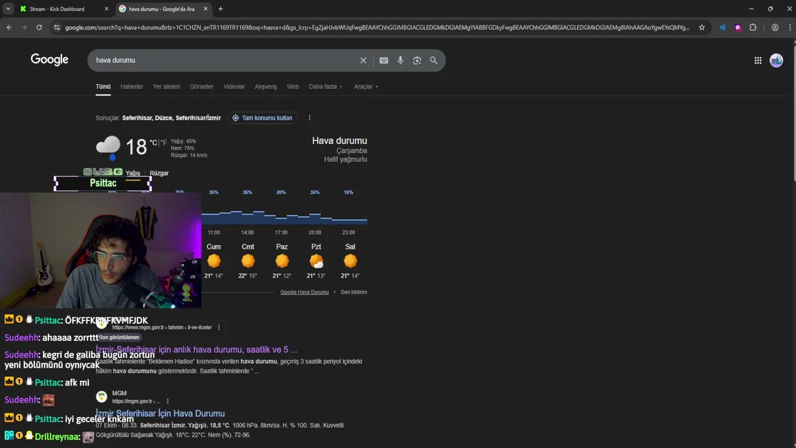The image size is (796, 448).
Task: Click the Google logo
Action: pos(50,60)
